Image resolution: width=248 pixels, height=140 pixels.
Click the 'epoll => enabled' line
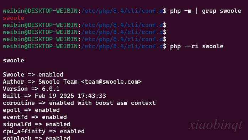(31, 110)
